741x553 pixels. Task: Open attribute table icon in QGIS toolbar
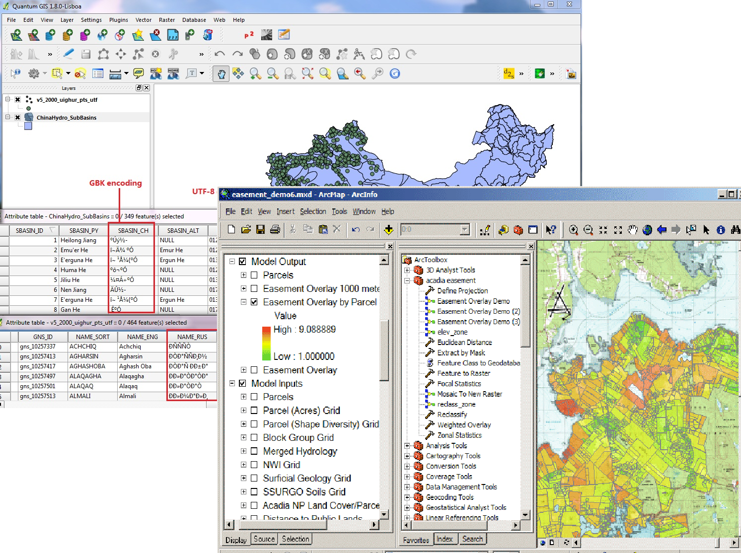point(98,73)
